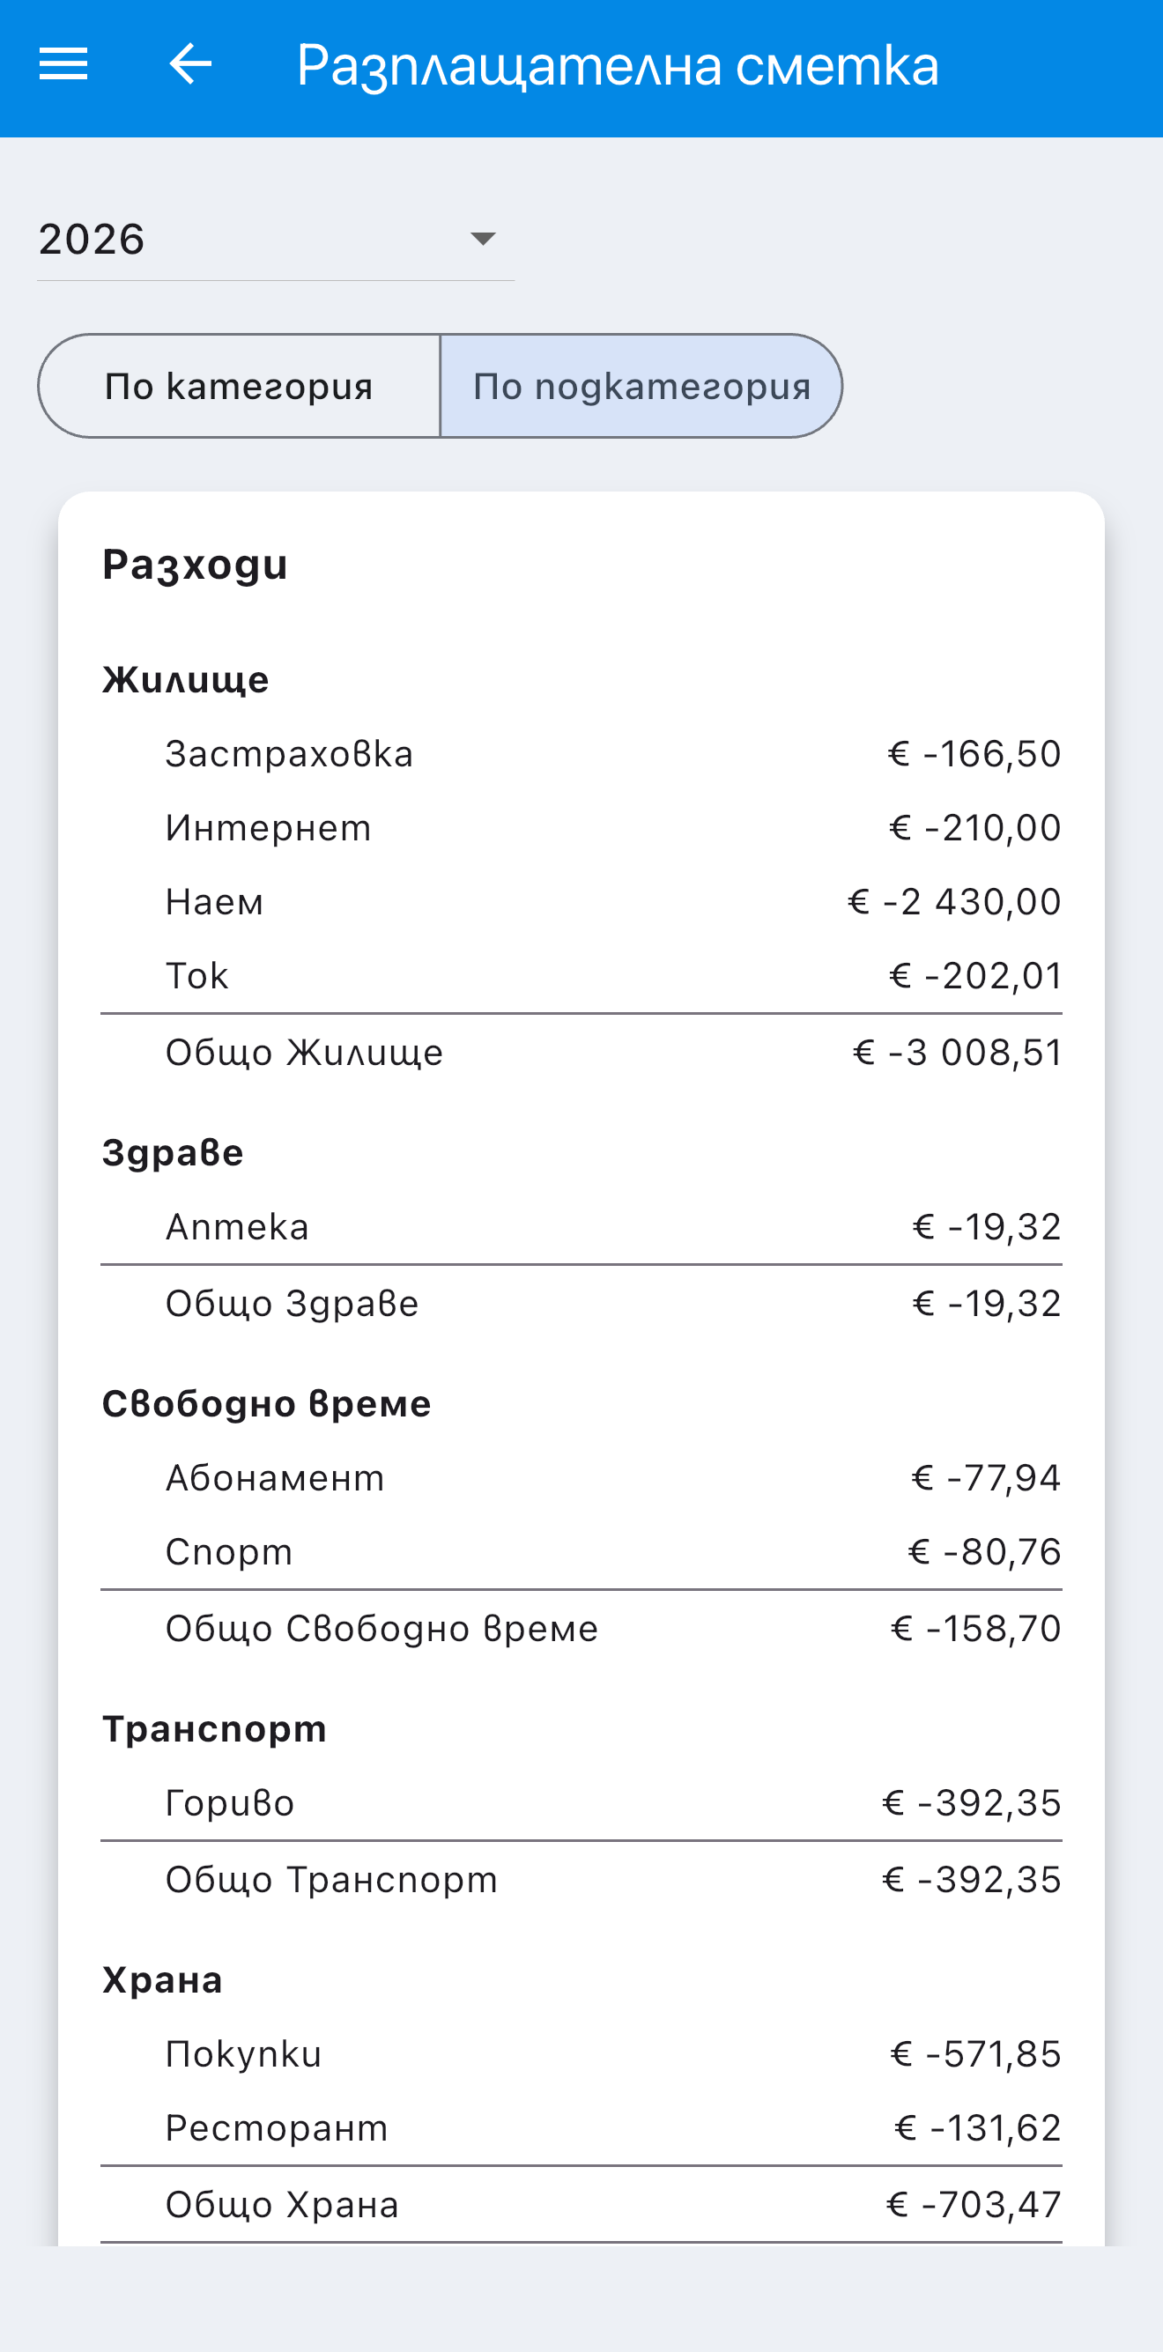This screenshot has height=2352, width=1163.
Task: Open the Спорт subcategory entry
Action: [x=581, y=1552]
